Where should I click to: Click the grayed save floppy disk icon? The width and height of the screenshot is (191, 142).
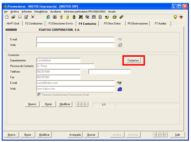(20, 17)
